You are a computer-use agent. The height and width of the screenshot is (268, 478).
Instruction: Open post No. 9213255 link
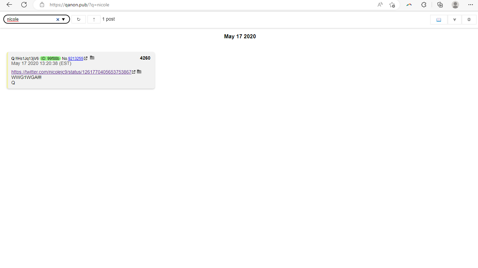click(76, 58)
